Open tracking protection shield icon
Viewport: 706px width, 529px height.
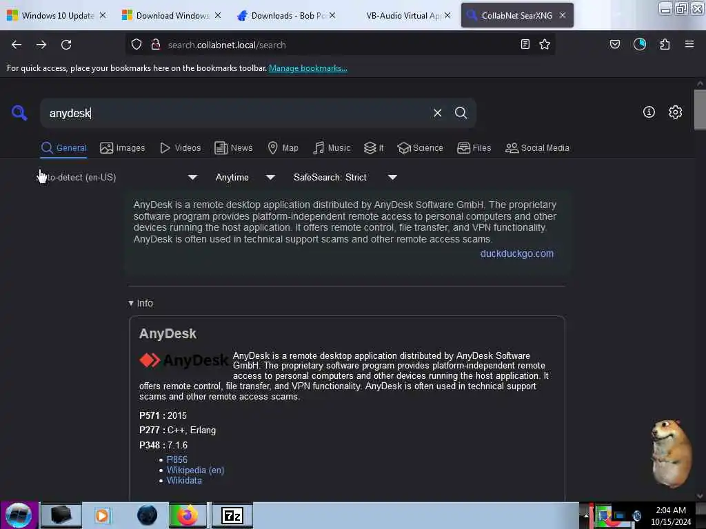click(137, 45)
